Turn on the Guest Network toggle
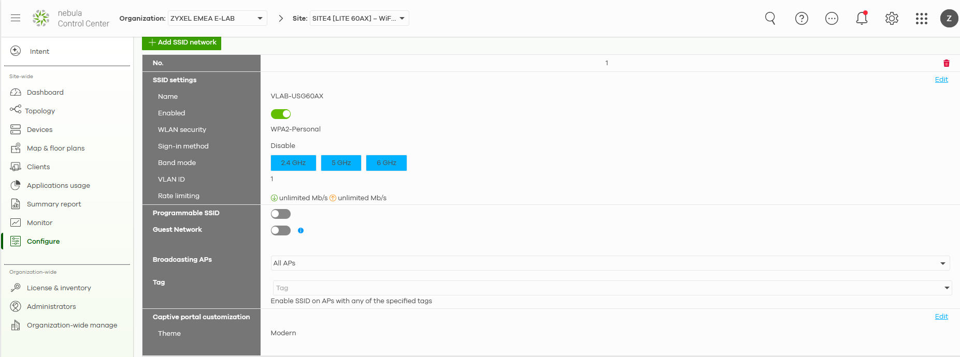Viewport: 960px width, 357px height. pyautogui.click(x=281, y=231)
